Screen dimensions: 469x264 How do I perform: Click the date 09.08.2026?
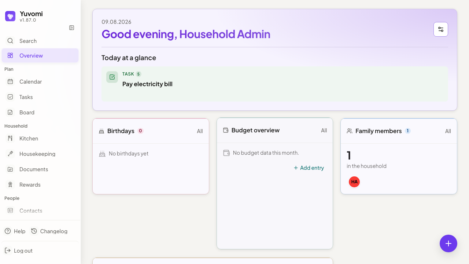click(x=117, y=22)
